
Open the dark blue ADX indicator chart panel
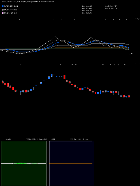[72, 163]
